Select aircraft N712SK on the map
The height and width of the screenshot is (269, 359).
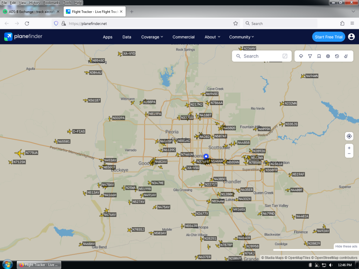click(10, 162)
